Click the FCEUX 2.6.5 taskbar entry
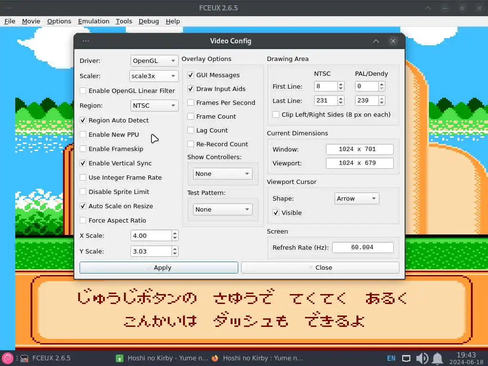This screenshot has height=366, width=488. click(45, 358)
